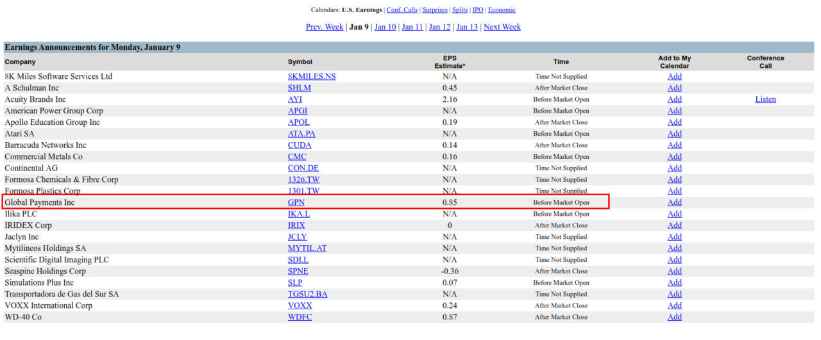Open the APGI symbol link
This screenshot has height=340, width=821.
[298, 111]
